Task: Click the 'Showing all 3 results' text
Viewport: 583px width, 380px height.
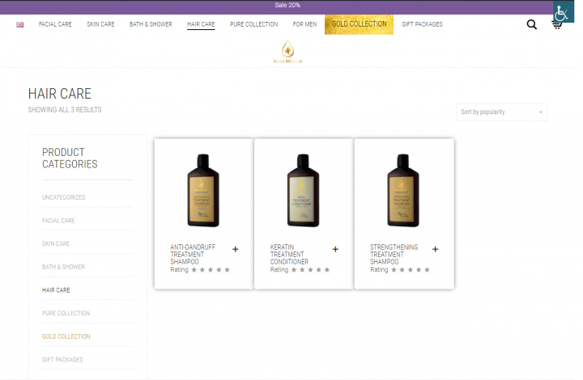Action: (x=65, y=110)
